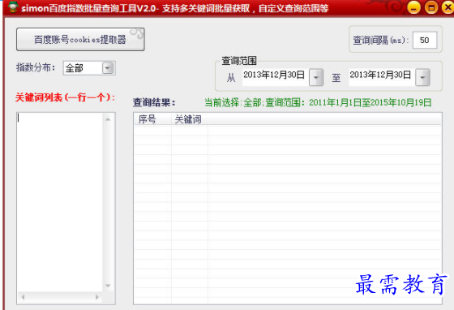Click the red 关键词列表(一行一个) label

click(65, 97)
